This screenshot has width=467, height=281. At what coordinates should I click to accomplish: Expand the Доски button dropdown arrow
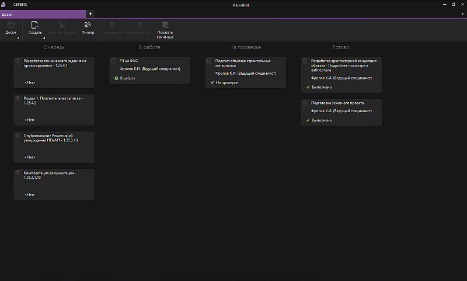18,38
